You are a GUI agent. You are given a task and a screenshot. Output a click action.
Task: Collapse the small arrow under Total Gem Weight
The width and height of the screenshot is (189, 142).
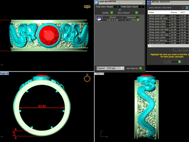pos(120,10)
